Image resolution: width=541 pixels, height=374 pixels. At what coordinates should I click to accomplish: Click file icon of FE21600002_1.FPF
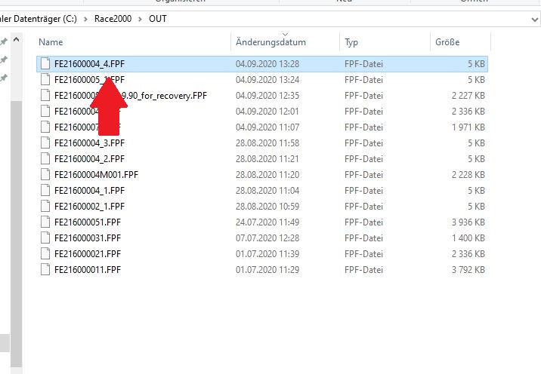pyautogui.click(x=45, y=207)
